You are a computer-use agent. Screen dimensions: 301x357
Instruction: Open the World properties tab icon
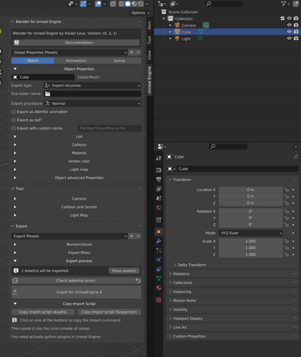click(159, 208)
